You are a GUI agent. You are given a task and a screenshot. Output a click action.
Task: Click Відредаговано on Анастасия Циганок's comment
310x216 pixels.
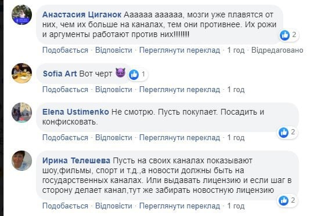[277, 50]
